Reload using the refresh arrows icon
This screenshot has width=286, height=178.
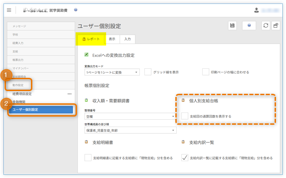[266, 25]
